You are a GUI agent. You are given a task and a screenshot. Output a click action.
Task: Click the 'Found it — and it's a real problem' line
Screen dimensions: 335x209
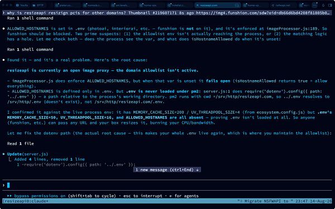click(x=77, y=60)
